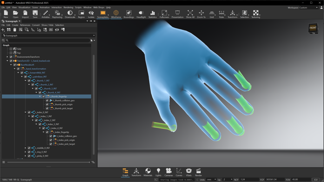
Task: Uncheck L_middle_0_INT checkbox
Action: [29, 148]
